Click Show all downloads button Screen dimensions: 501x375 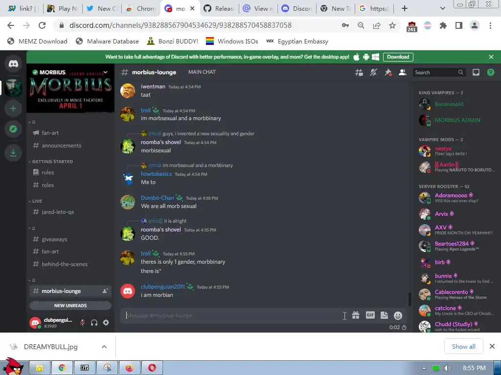463,346
